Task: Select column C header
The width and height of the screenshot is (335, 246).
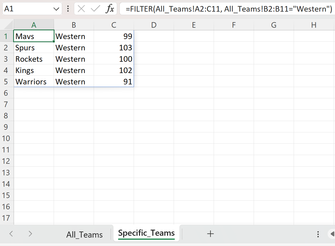Action: tap(114, 25)
